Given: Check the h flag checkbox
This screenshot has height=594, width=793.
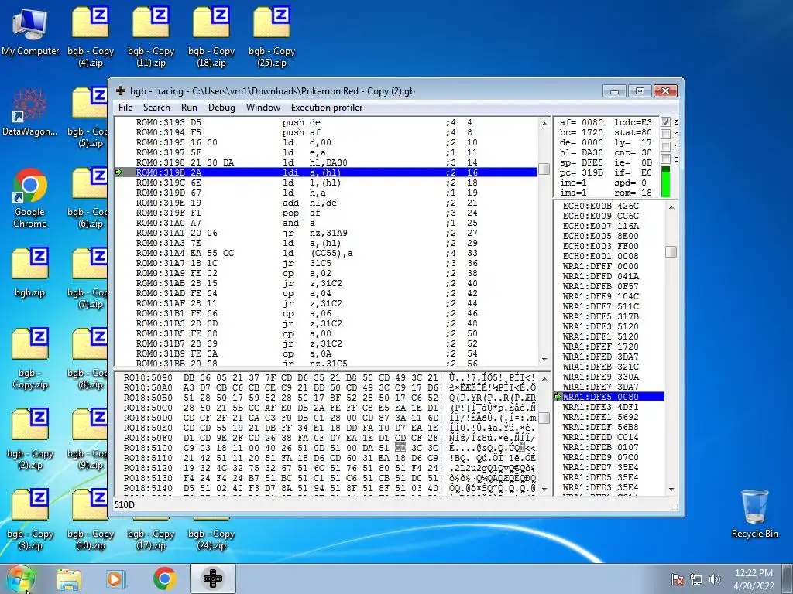Looking at the screenshot, I should click(x=665, y=146).
